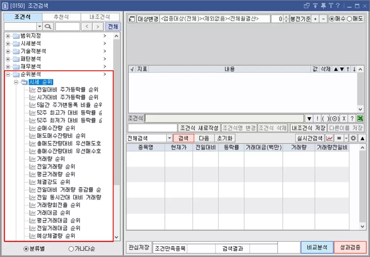Image resolution: width=370 pixels, height=257 pixels.
Task: Click the ? help button in 조건식 row
Action: tap(352, 118)
